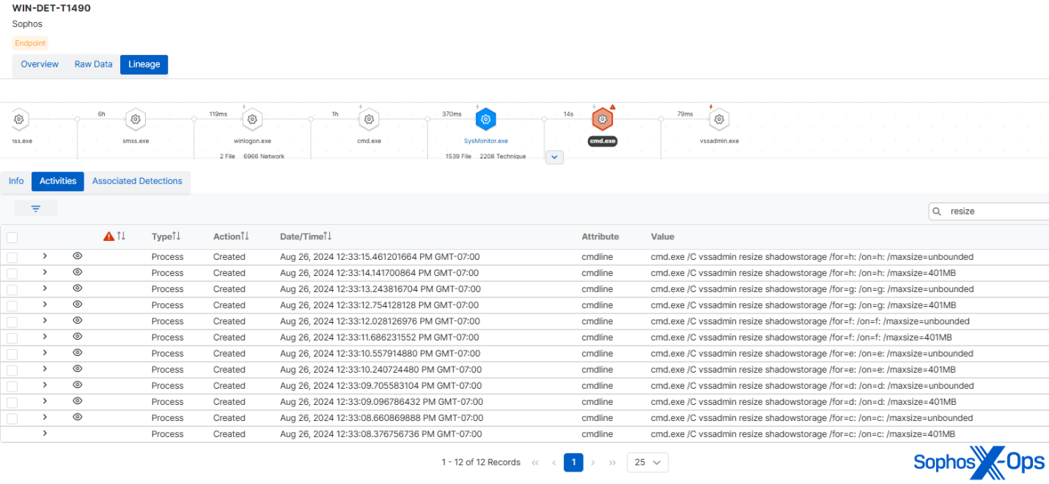Open the records-per-page dropdown showing 25

coord(647,462)
